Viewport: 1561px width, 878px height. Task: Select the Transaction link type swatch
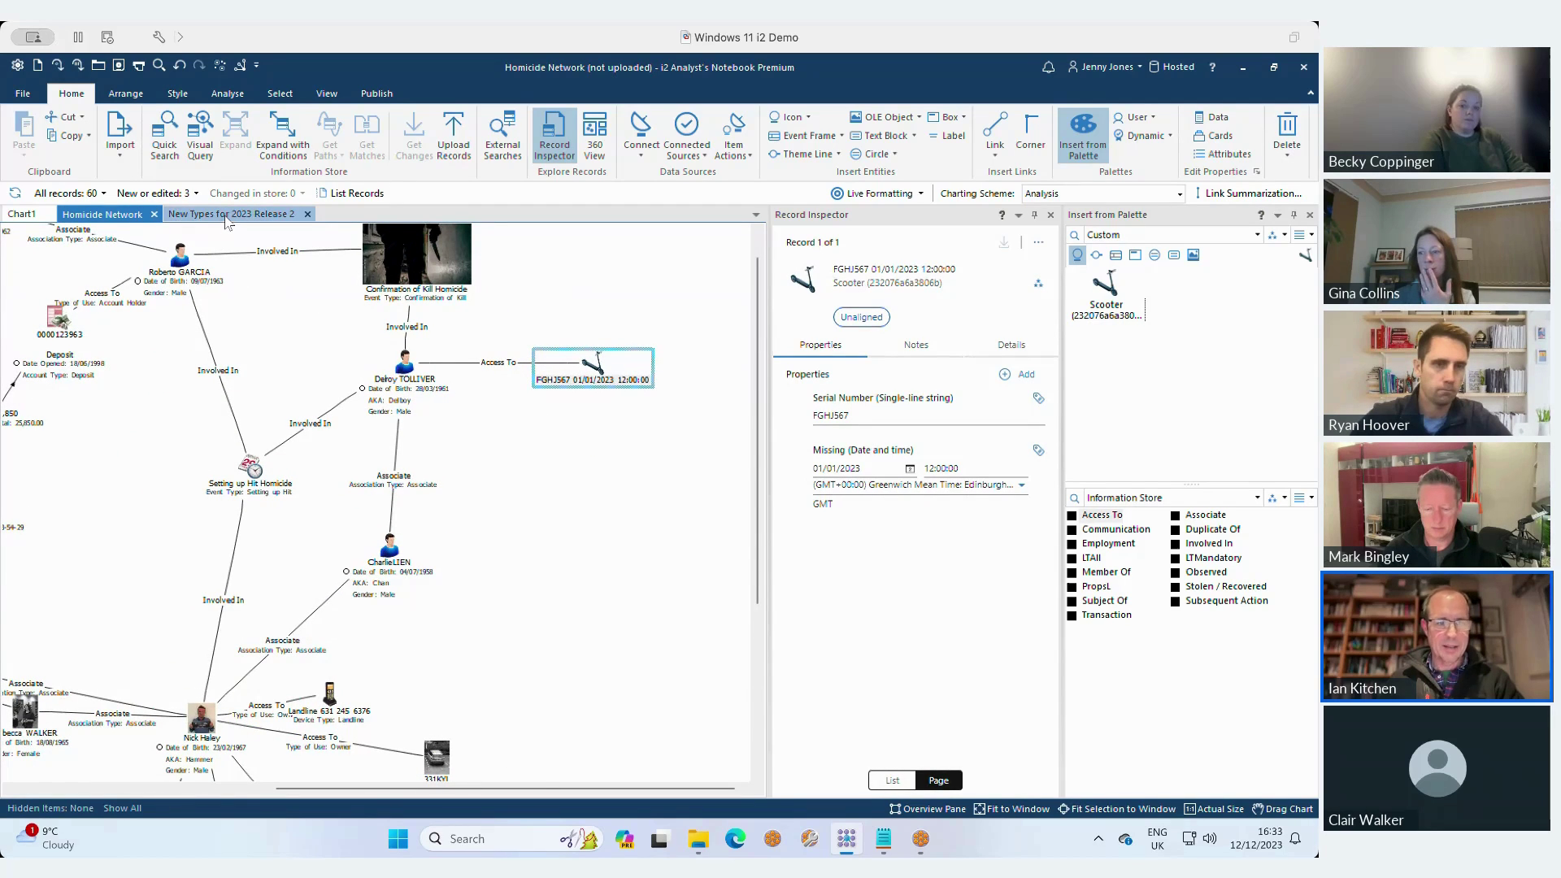tap(1072, 615)
